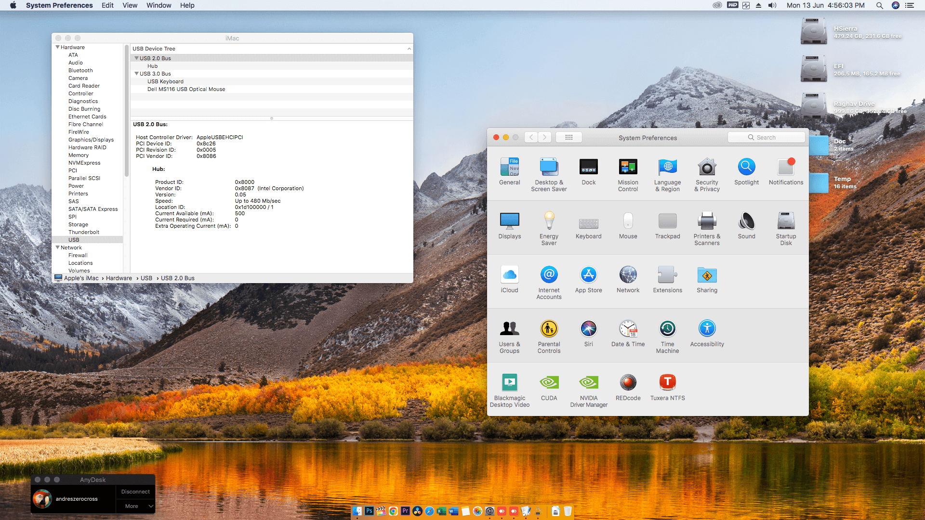Image resolution: width=925 pixels, height=520 pixels.
Task: Open Internet Accounts preferences
Action: (549, 282)
